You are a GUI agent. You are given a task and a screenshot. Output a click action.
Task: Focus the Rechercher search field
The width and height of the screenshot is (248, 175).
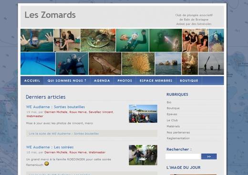[x=183, y=156]
